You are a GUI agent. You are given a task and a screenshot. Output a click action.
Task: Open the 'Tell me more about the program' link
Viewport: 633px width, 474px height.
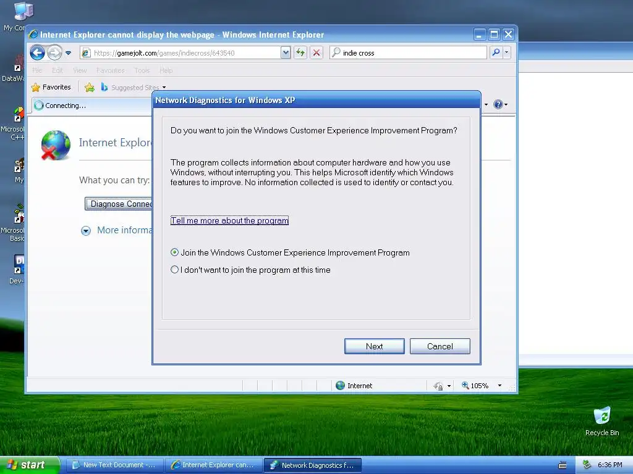(229, 220)
